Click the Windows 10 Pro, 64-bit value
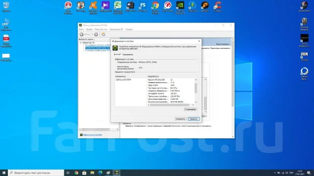 click(x=148, y=62)
